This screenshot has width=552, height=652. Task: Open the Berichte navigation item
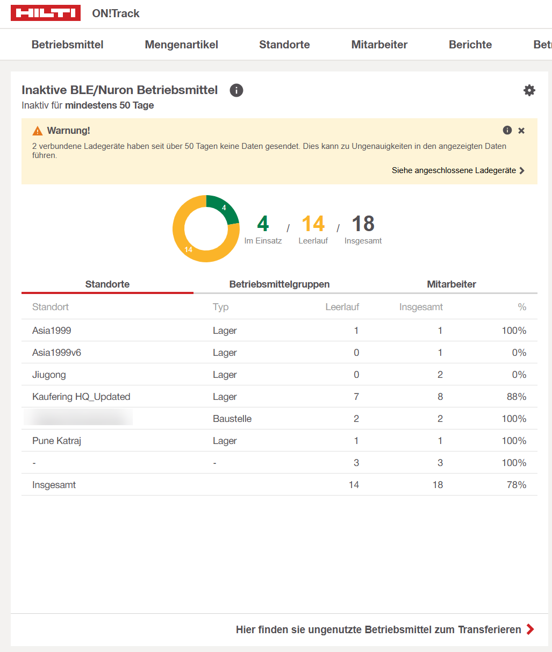(x=470, y=45)
